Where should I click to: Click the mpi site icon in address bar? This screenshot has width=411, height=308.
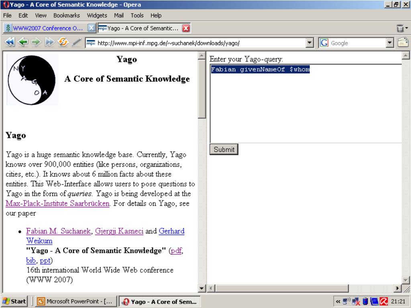pyautogui.click(x=91, y=43)
